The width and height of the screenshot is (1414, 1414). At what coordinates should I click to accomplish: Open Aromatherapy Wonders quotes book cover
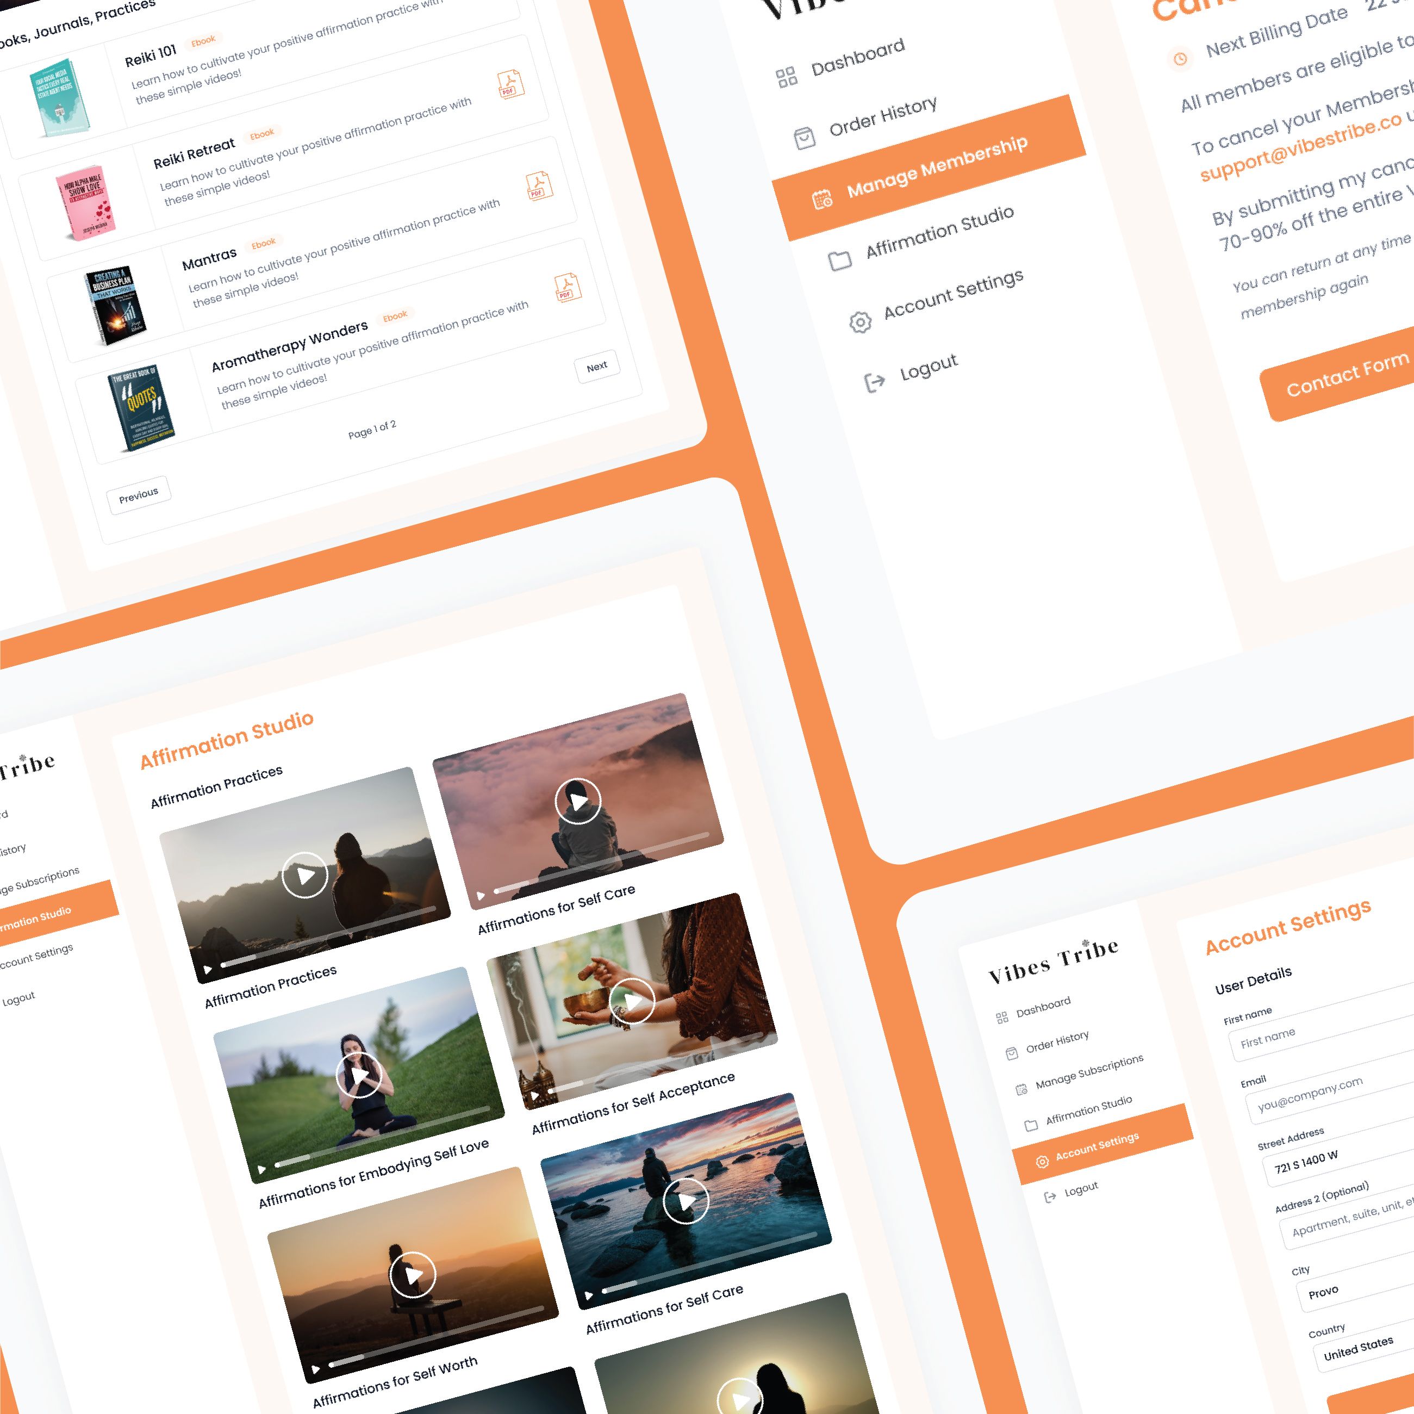(x=141, y=408)
